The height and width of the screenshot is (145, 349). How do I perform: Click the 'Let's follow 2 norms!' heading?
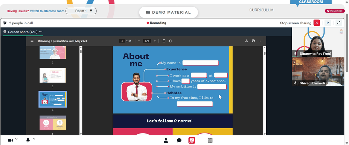click(x=170, y=121)
